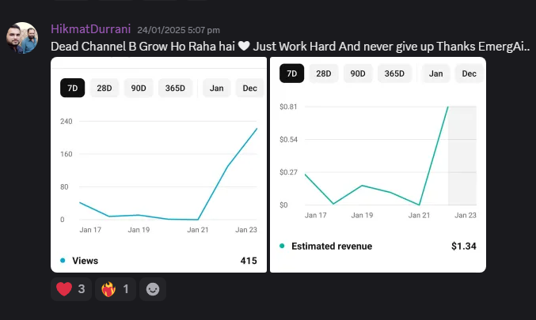Open the add reaction smiley button
The image size is (536, 320).
[x=153, y=289]
